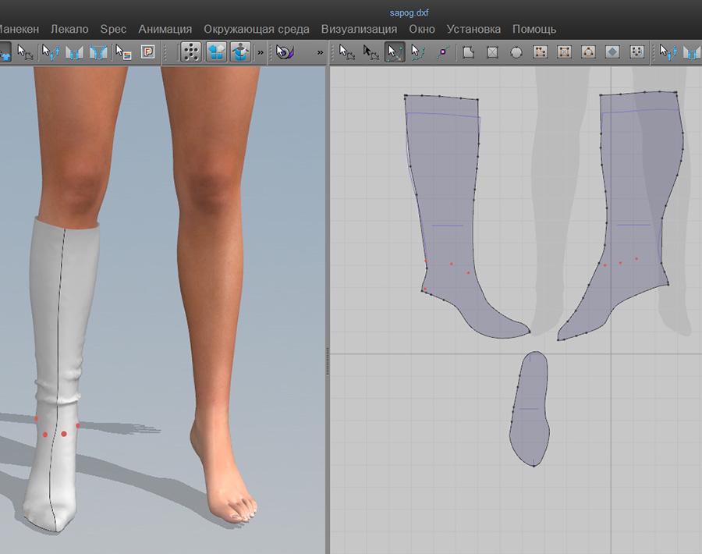Toggle the show garment shirt button
The image size is (702, 554).
point(216,52)
